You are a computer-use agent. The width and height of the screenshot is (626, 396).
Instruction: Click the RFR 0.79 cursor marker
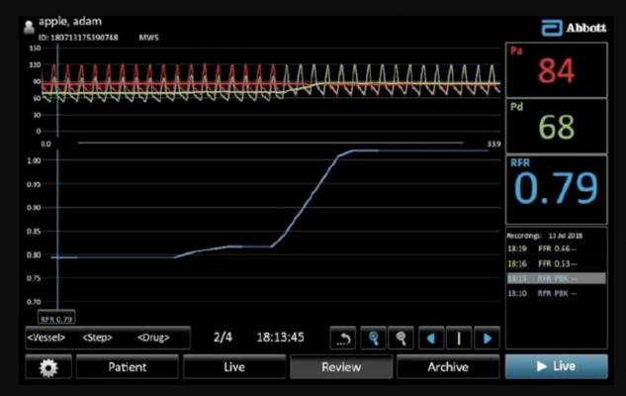pos(56,318)
